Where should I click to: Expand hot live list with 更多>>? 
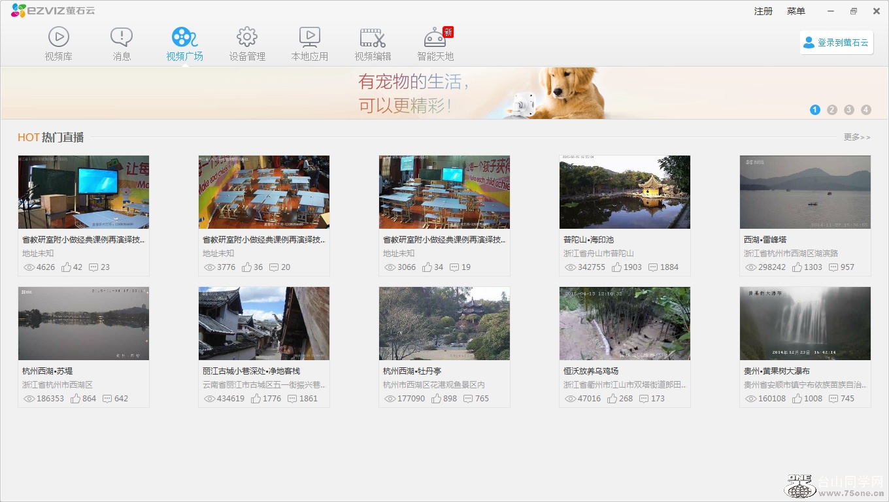tap(857, 137)
